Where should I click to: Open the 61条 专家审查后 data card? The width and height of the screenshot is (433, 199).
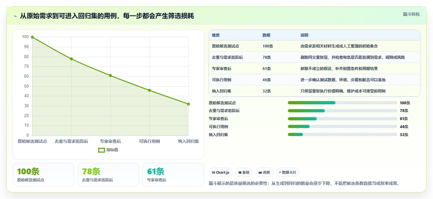173,175
